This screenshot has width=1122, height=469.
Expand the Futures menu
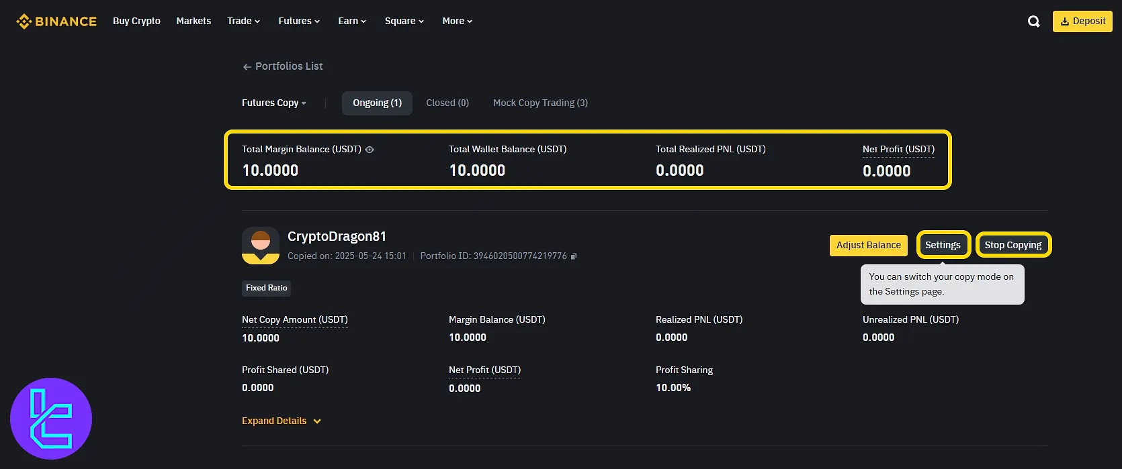(299, 21)
